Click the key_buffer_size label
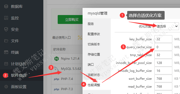The height and width of the screenshot is (94, 180). pos(141,39)
